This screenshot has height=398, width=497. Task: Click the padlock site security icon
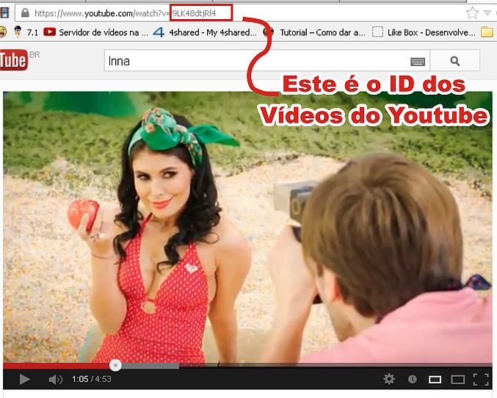point(25,13)
